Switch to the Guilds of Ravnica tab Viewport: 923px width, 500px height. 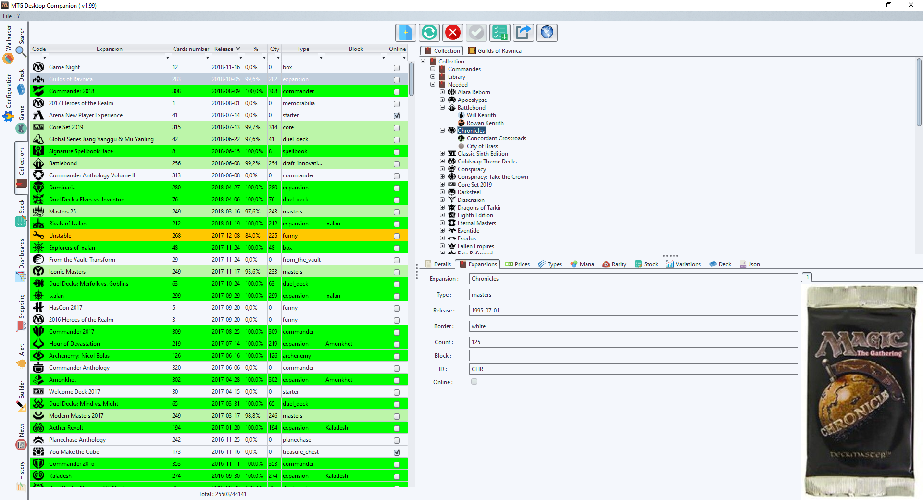495,50
